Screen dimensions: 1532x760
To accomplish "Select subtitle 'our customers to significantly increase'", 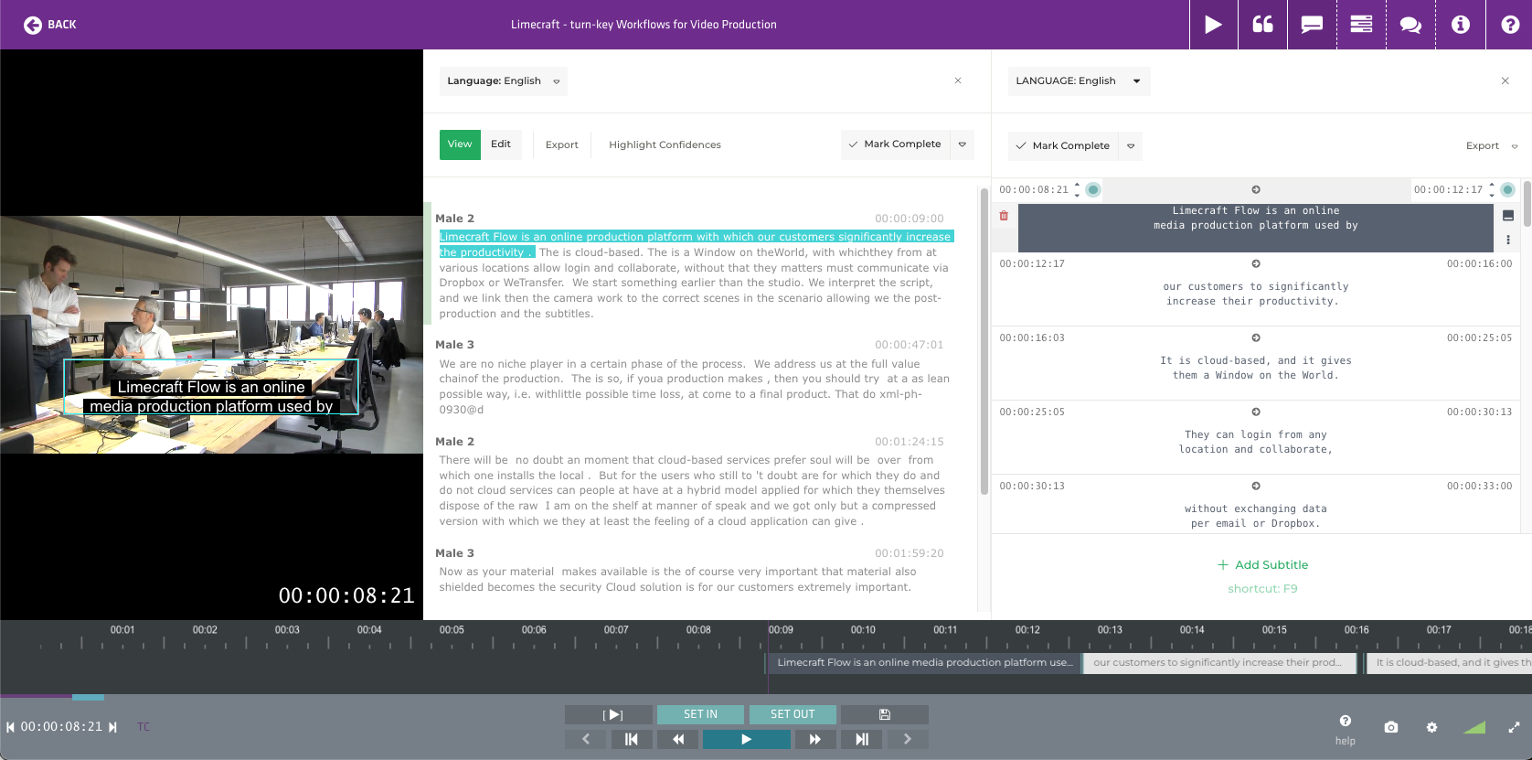I will [x=1255, y=294].
